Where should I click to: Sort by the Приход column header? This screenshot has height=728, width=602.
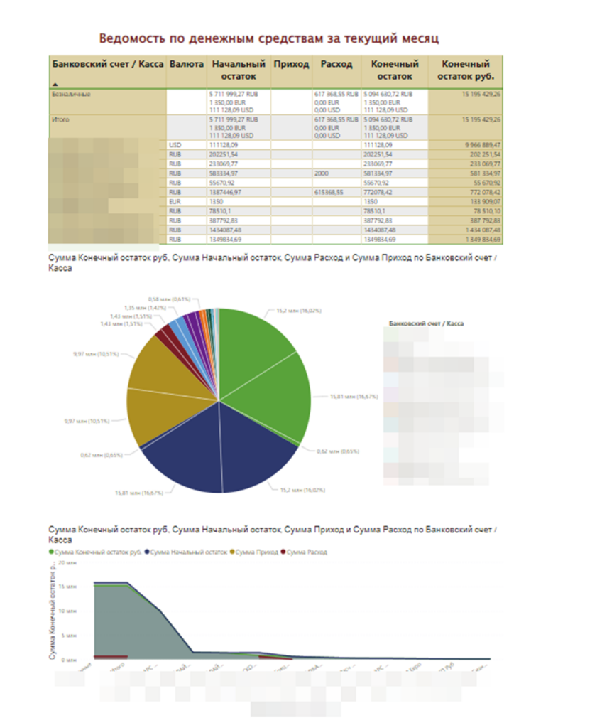(x=291, y=64)
